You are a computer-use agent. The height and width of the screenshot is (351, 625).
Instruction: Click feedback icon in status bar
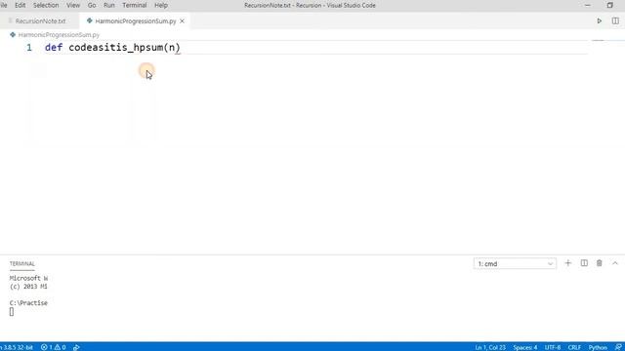[x=618, y=347]
